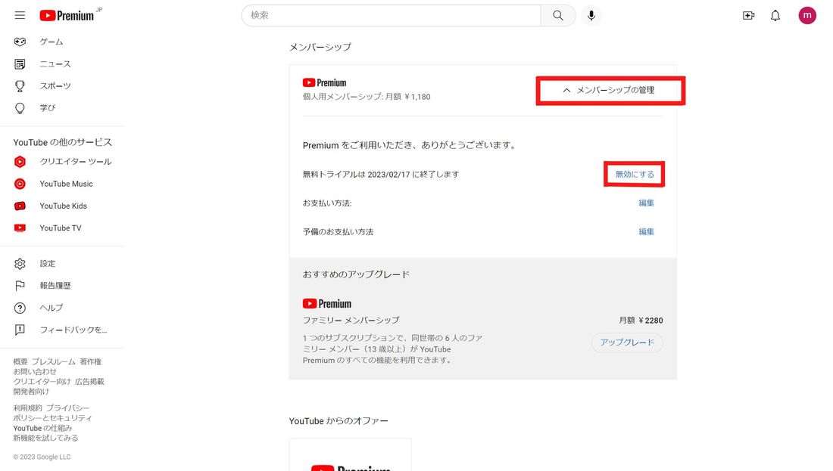
Task: Click the 広告掲載 footer link
Action: 89,381
